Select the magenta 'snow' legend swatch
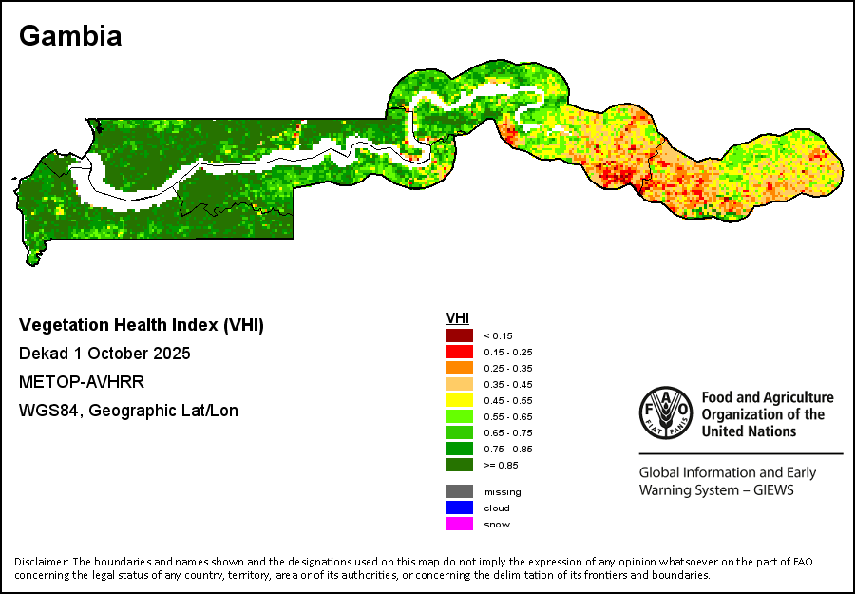855x594 pixels. pyautogui.click(x=459, y=524)
